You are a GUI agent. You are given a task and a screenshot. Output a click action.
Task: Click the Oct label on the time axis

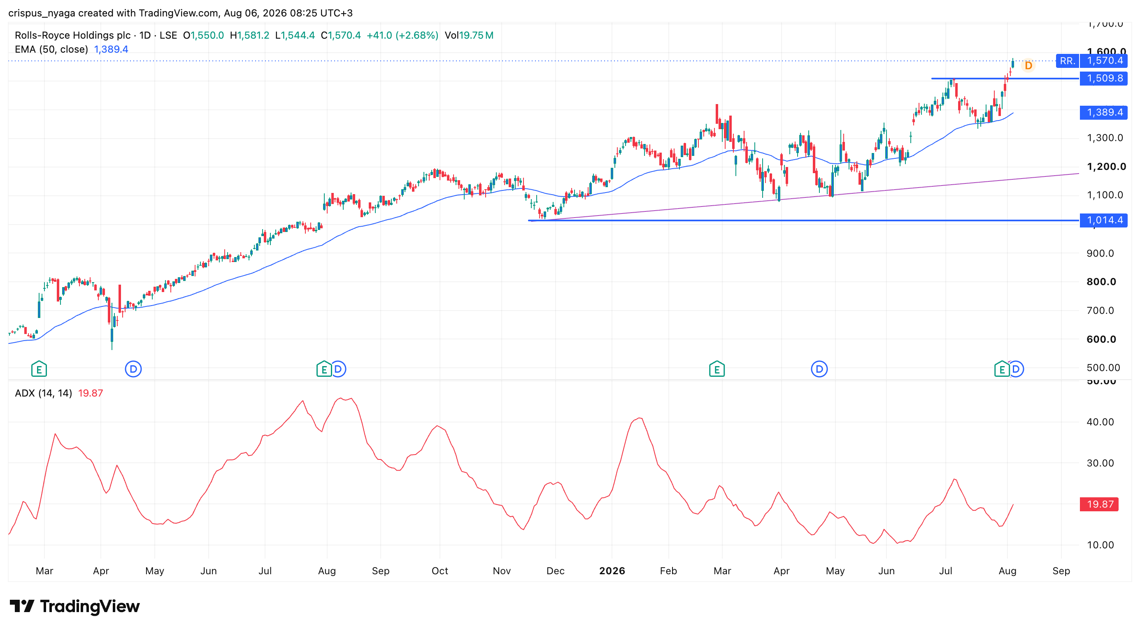(440, 571)
